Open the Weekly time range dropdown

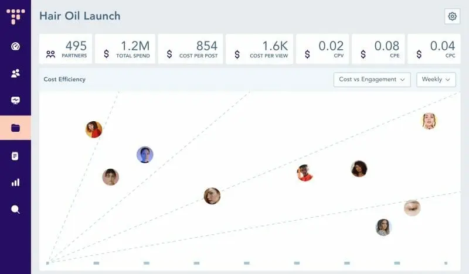point(436,80)
